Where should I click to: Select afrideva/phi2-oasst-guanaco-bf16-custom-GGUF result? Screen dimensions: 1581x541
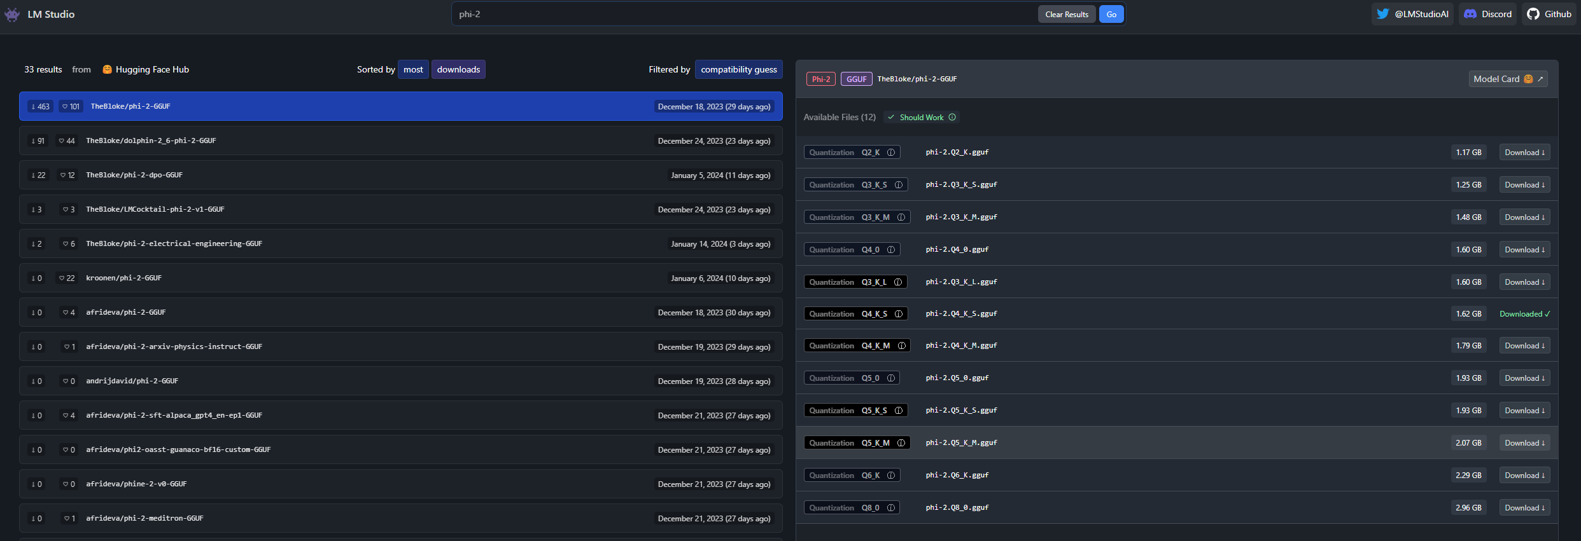tap(400, 449)
